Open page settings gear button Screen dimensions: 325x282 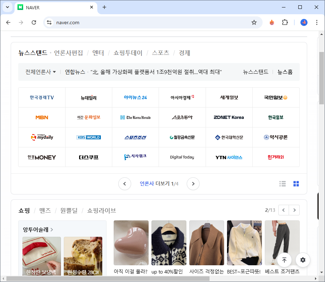pos(303,260)
